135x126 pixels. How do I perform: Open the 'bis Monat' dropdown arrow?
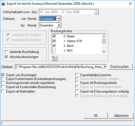coord(59,25)
